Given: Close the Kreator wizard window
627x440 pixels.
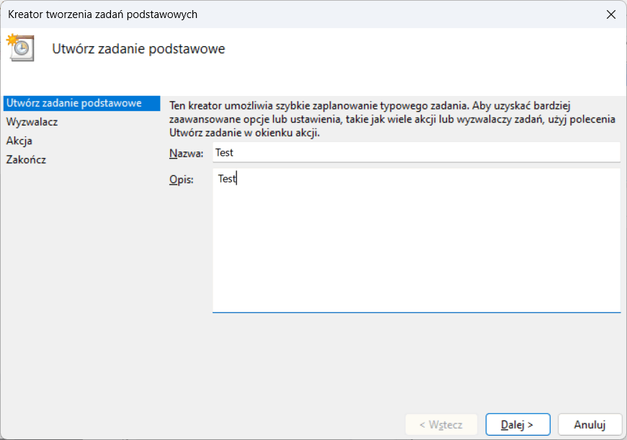Looking at the screenshot, I should tap(610, 14).
